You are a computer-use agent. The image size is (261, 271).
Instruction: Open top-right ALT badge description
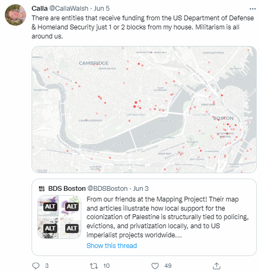(x=72, y=206)
